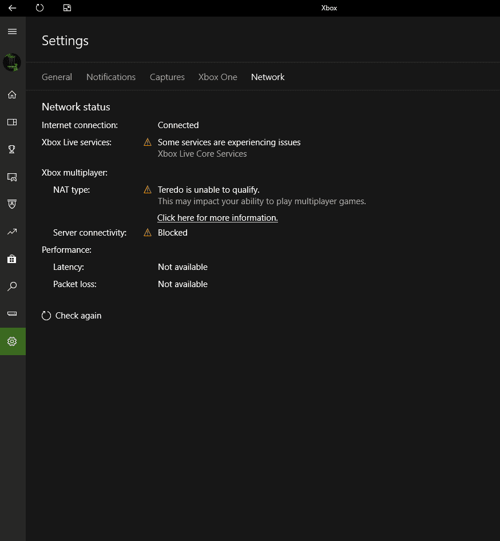Image resolution: width=500 pixels, height=541 pixels.
Task: Click the "Not available" value for Packet loss
Action: 182,284
